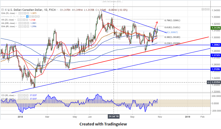Toggle visibility eye for MA (20, close)

[18, 20]
